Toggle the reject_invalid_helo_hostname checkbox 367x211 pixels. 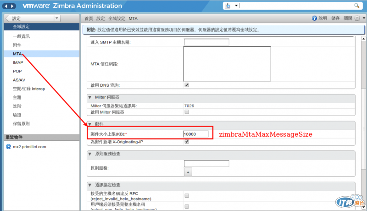tap(187, 195)
